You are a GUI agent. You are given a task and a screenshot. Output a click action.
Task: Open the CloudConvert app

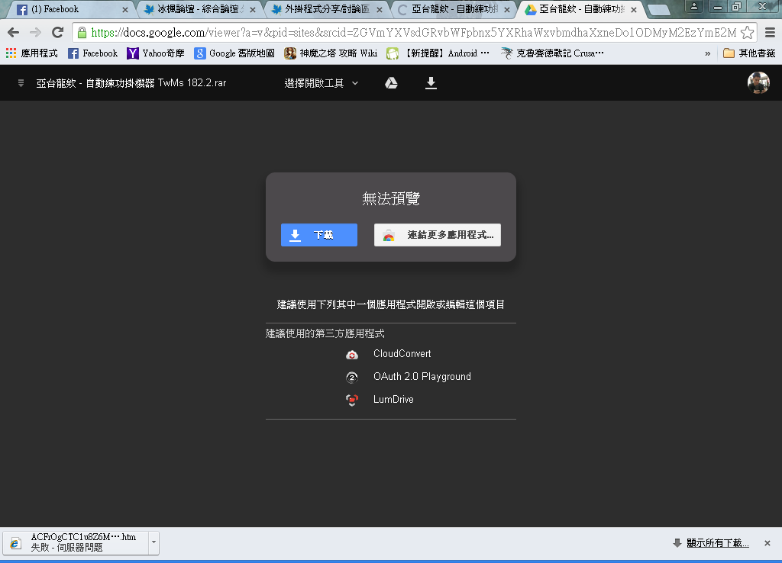coord(402,354)
